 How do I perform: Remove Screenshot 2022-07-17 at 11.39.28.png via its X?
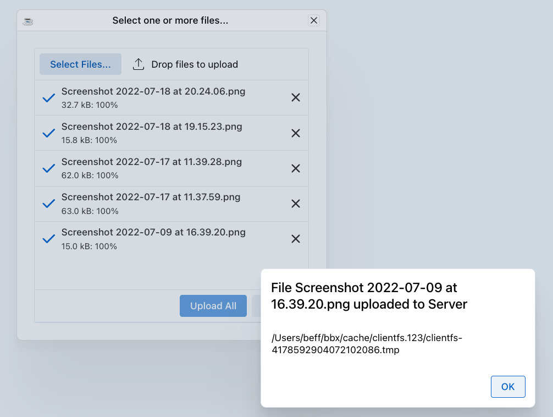295,168
